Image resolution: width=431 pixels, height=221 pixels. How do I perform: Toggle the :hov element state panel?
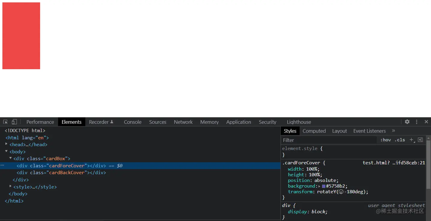pos(386,140)
